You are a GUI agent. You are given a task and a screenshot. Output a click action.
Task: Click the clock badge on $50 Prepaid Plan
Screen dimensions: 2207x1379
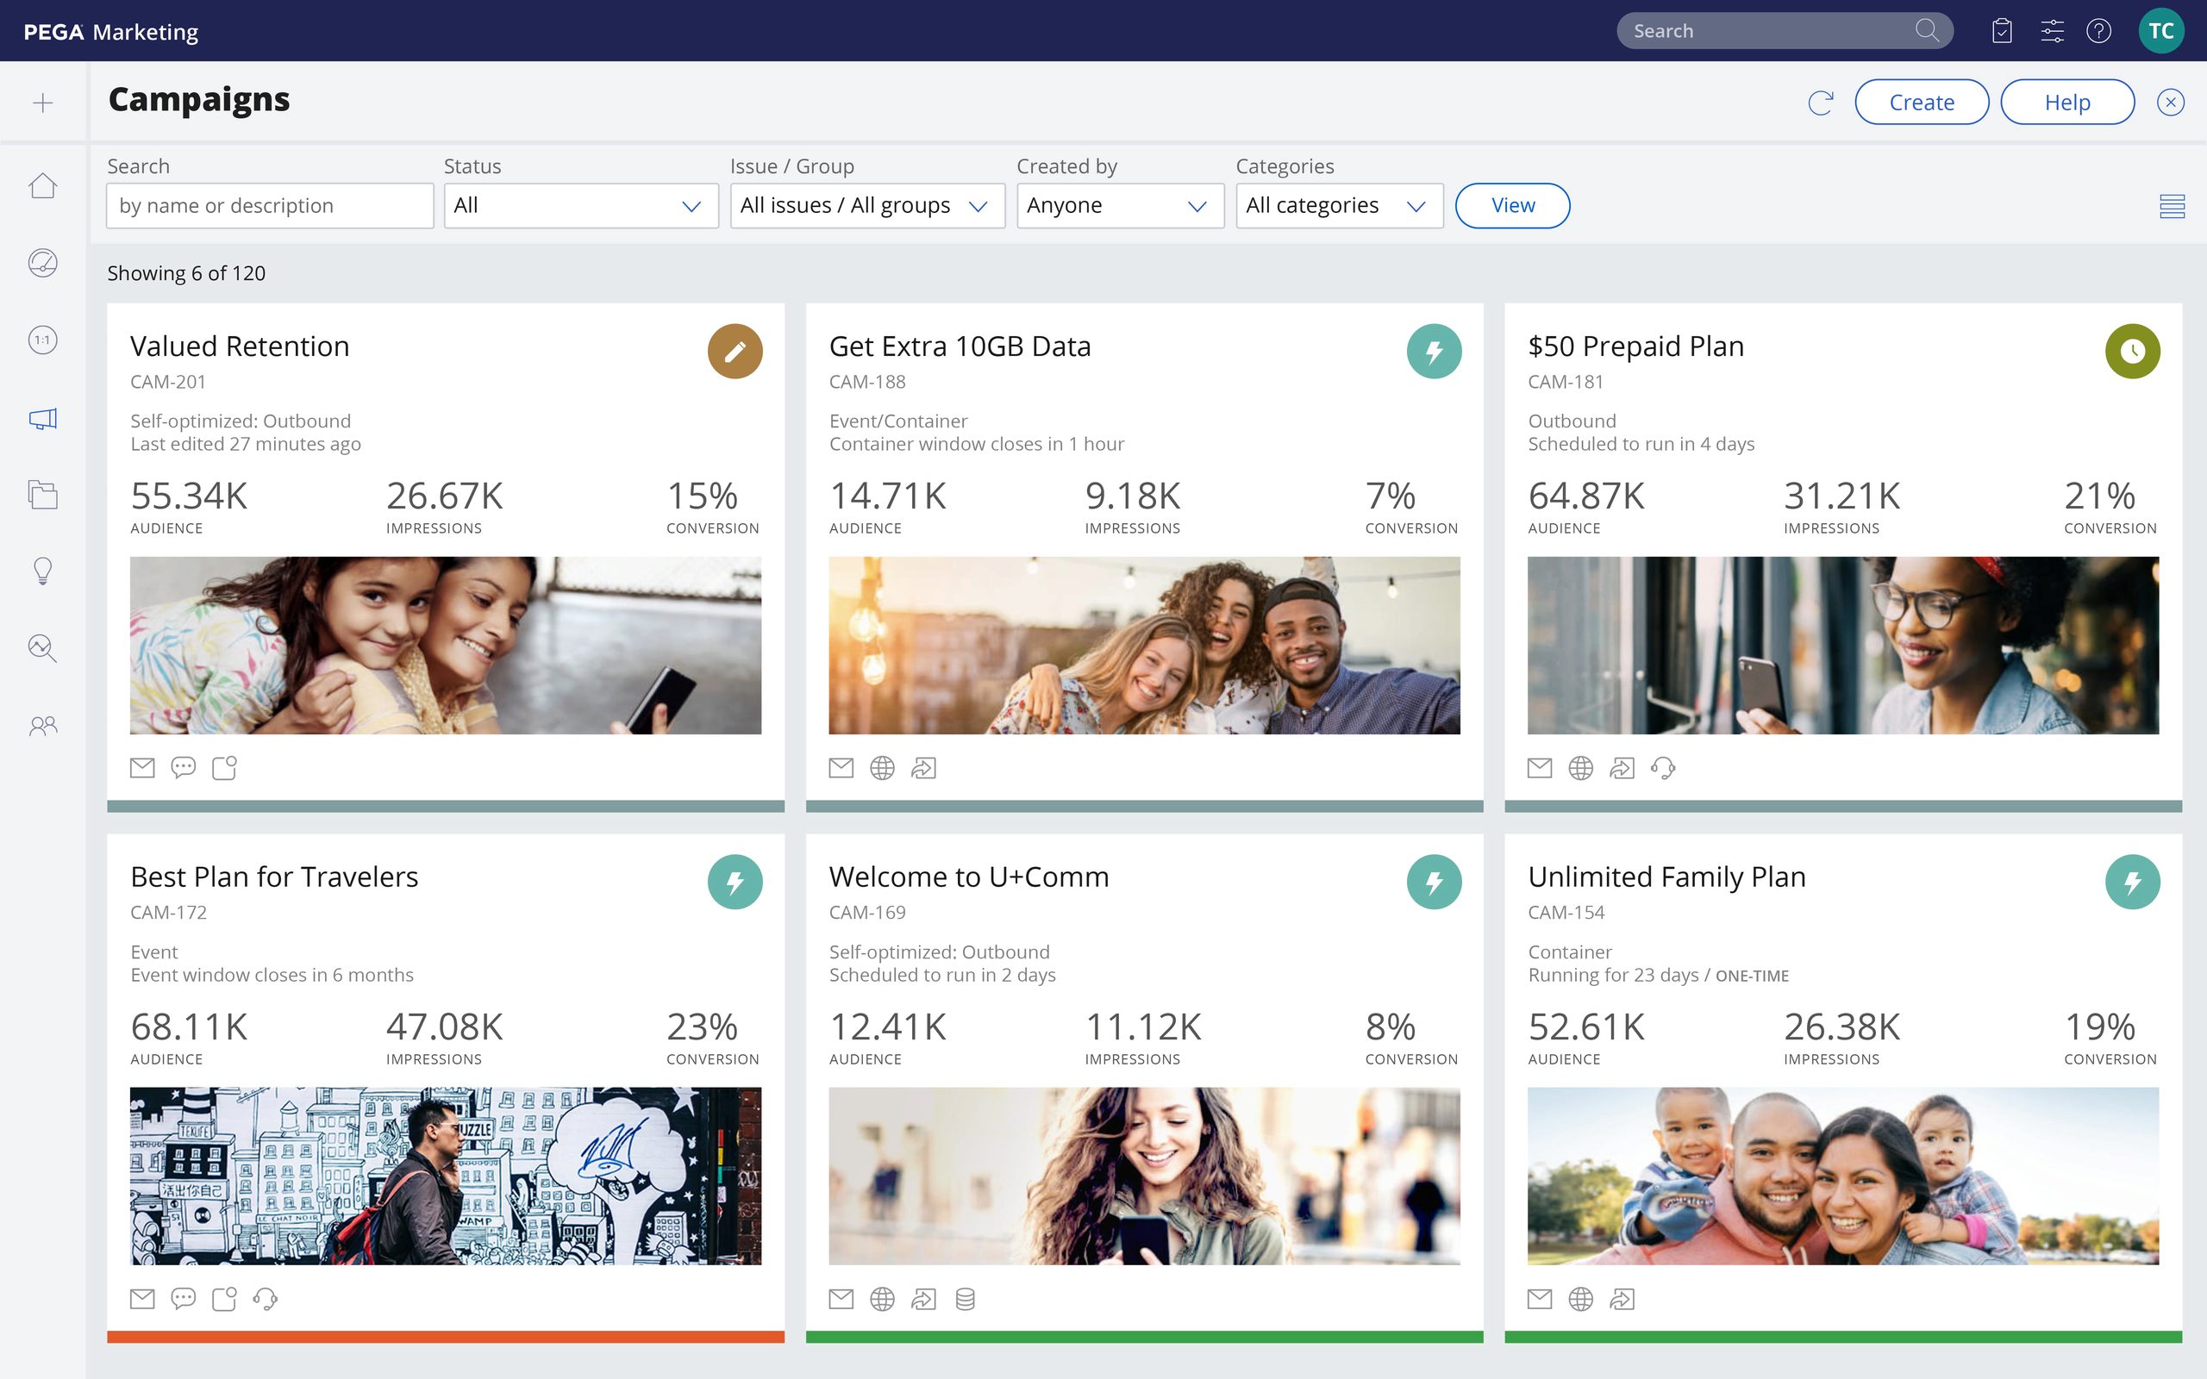(2132, 351)
